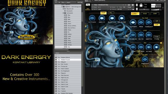Go up one folder level arrow
The image size is (168, 94).
(x=56, y=55)
